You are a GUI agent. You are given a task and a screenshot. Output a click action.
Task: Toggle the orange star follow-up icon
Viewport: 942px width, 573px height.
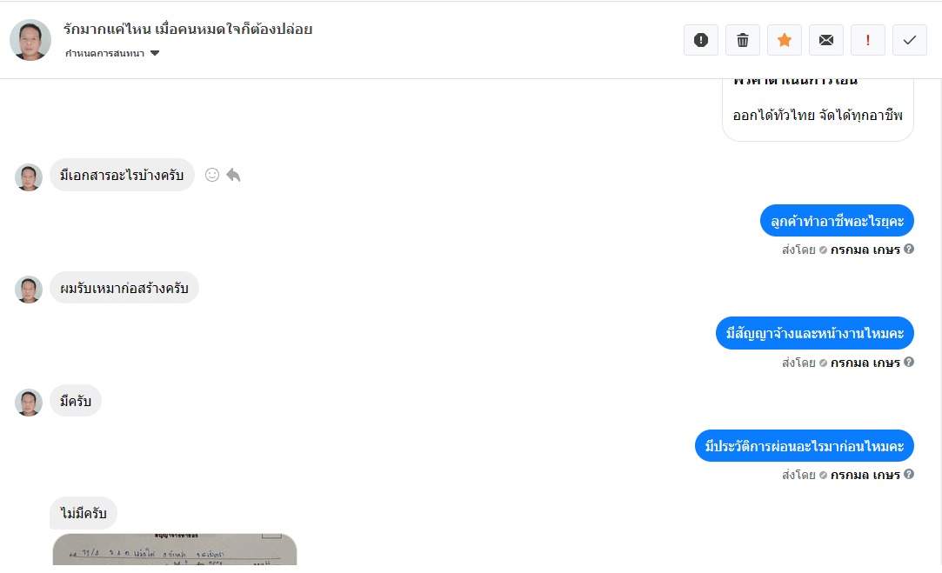784,40
